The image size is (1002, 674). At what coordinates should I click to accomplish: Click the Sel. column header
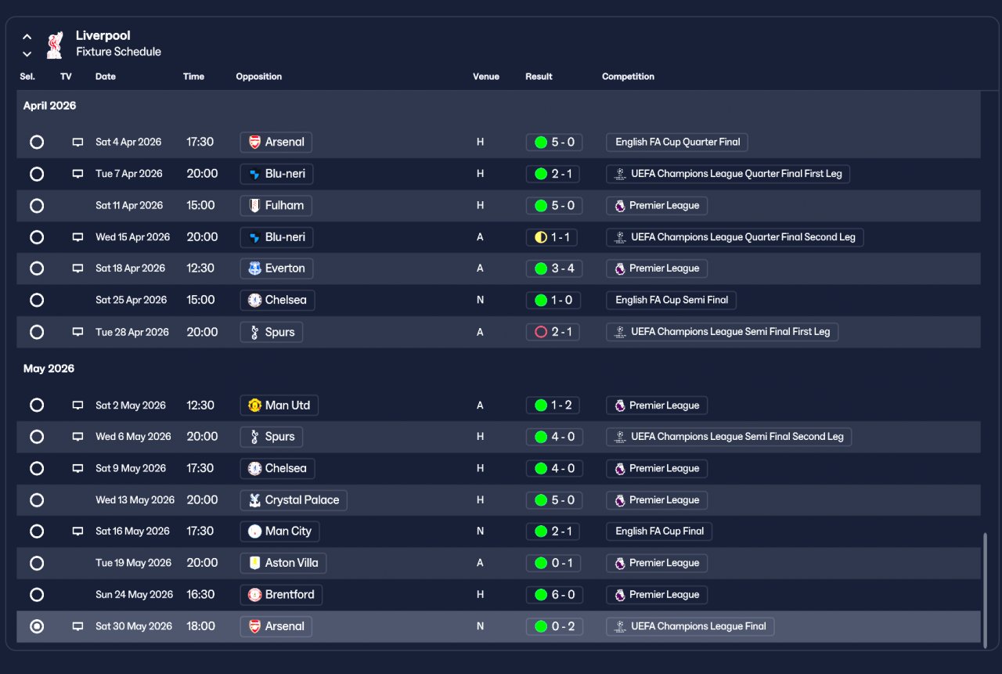[x=27, y=77]
